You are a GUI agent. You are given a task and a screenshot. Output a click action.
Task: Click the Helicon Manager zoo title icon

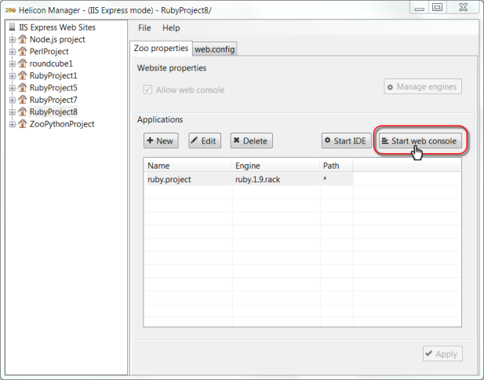tap(11, 8)
